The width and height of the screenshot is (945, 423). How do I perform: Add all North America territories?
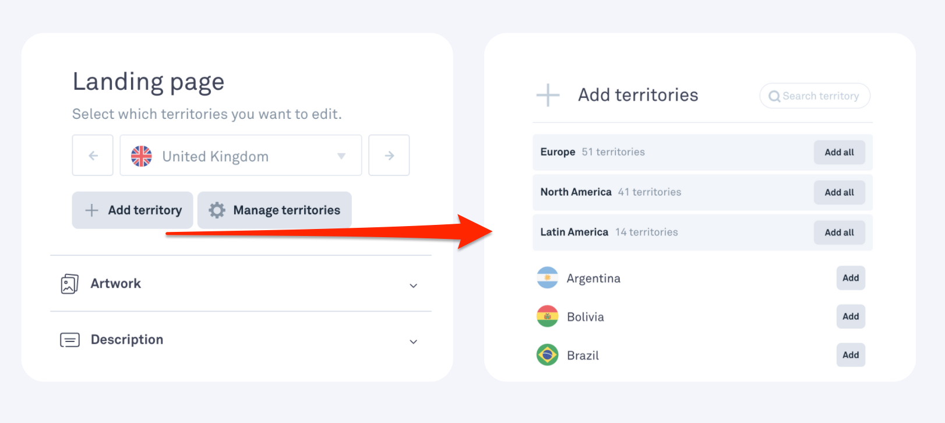[x=839, y=192]
